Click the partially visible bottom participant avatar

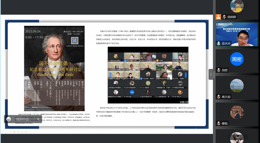click(237, 137)
